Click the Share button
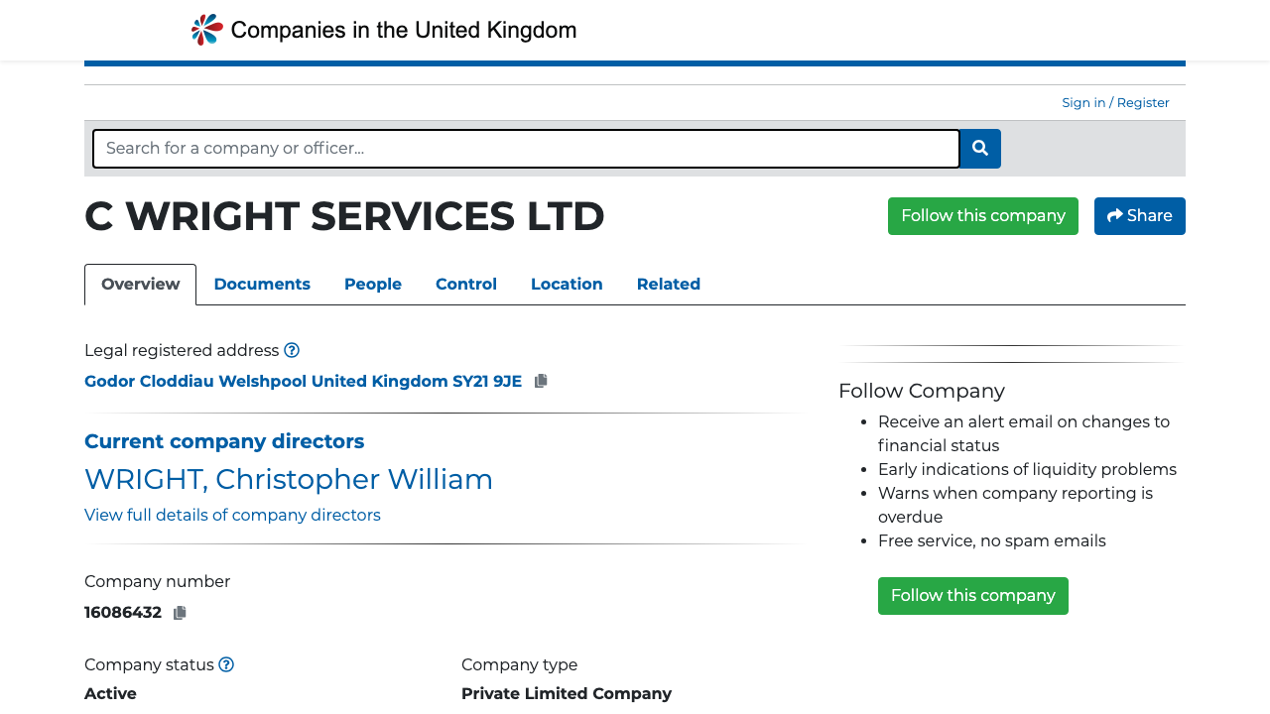Viewport: 1270px width, 714px height. (1139, 215)
